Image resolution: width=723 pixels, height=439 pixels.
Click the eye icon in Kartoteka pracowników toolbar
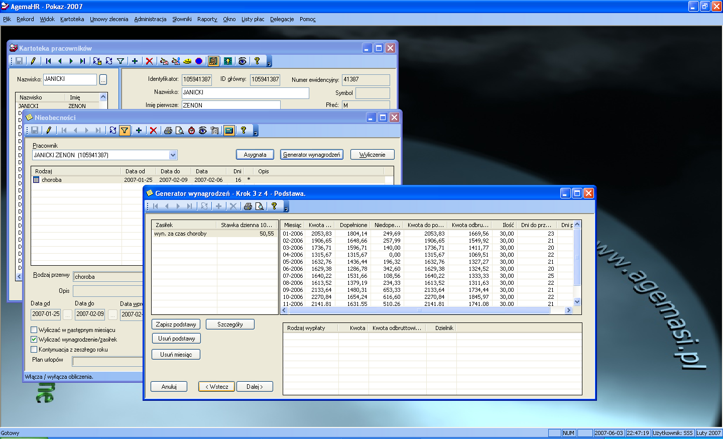[242, 61]
